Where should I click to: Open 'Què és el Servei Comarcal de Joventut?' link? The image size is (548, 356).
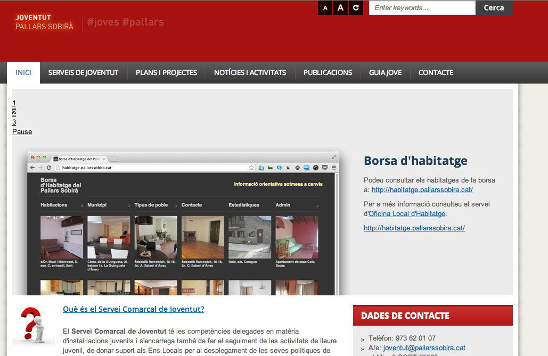[x=134, y=309]
